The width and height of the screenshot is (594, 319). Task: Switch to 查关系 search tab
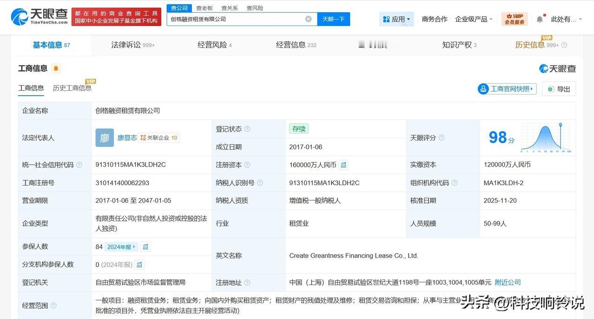230,8
